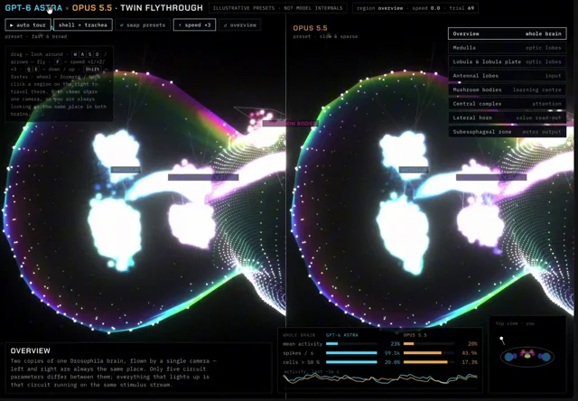The width and height of the screenshot is (578, 401).
Task: Go to Lobula & lobula plate region
Action: pyautogui.click(x=508, y=61)
